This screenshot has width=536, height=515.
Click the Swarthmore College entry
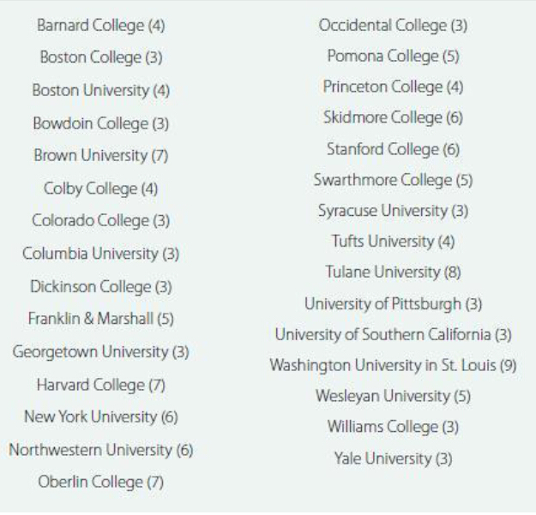[393, 180]
